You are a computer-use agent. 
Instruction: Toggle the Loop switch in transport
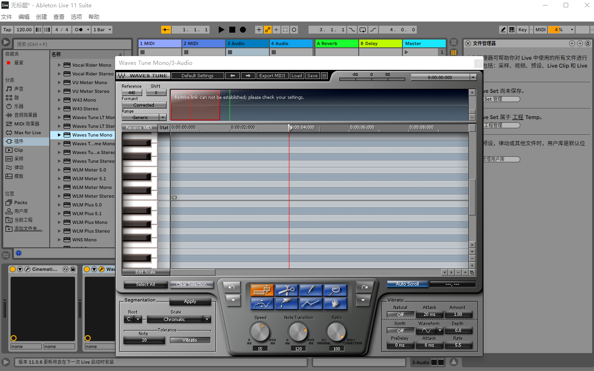coord(362,29)
